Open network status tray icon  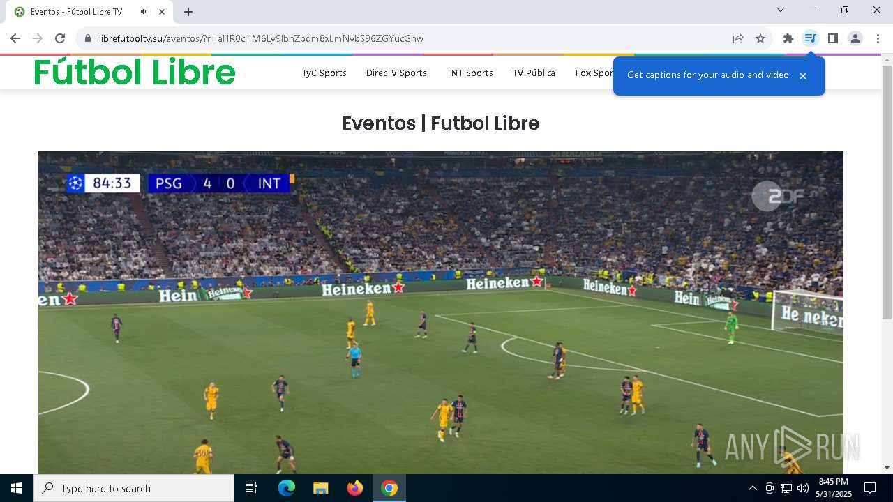point(786,488)
